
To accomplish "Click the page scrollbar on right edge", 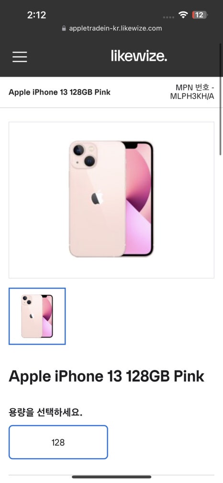I will coord(221,99).
